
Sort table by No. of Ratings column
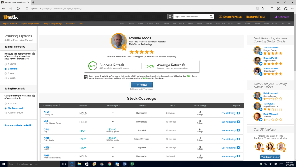pyautogui.click(x=201, y=106)
